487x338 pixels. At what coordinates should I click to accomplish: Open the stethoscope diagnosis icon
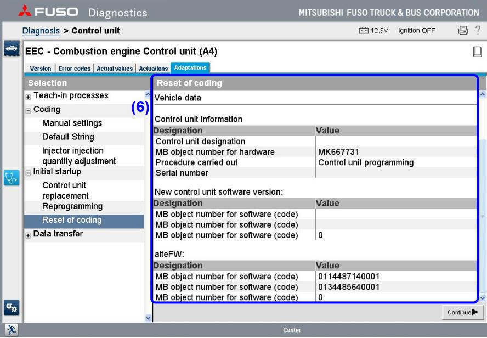coord(12,178)
